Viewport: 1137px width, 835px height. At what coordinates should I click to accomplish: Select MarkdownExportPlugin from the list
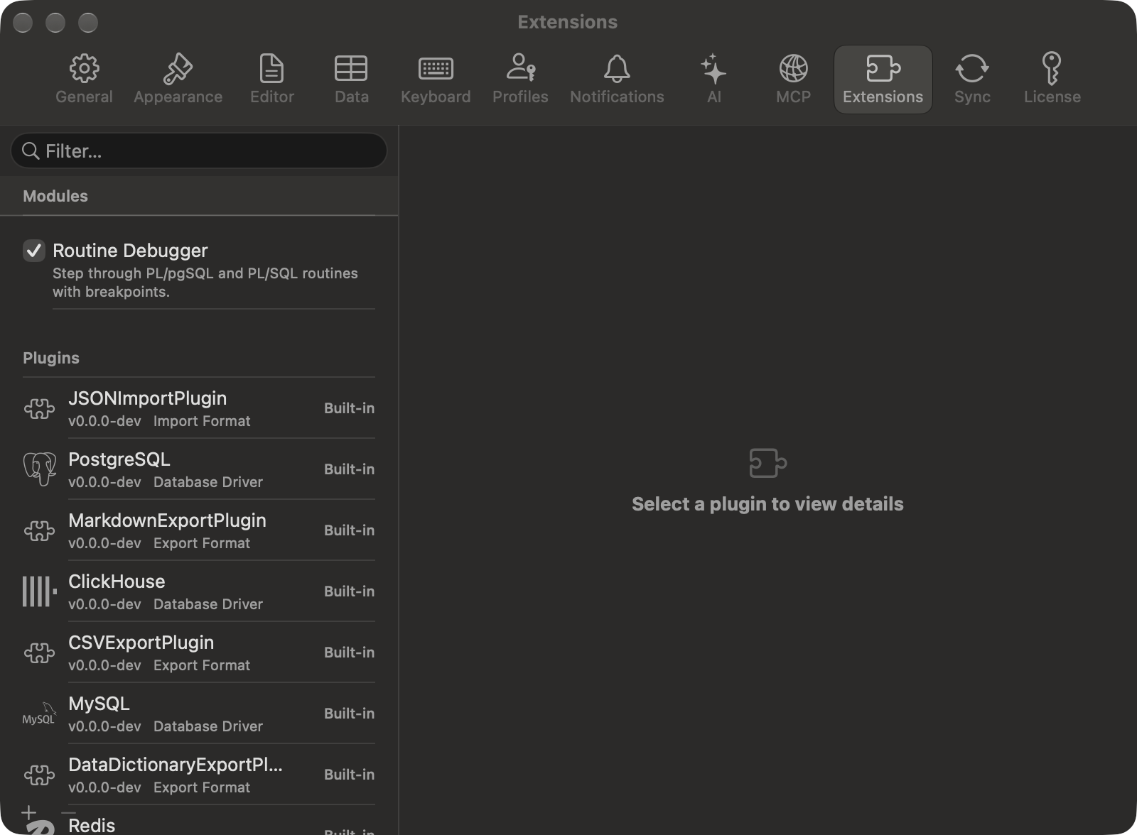pos(199,530)
